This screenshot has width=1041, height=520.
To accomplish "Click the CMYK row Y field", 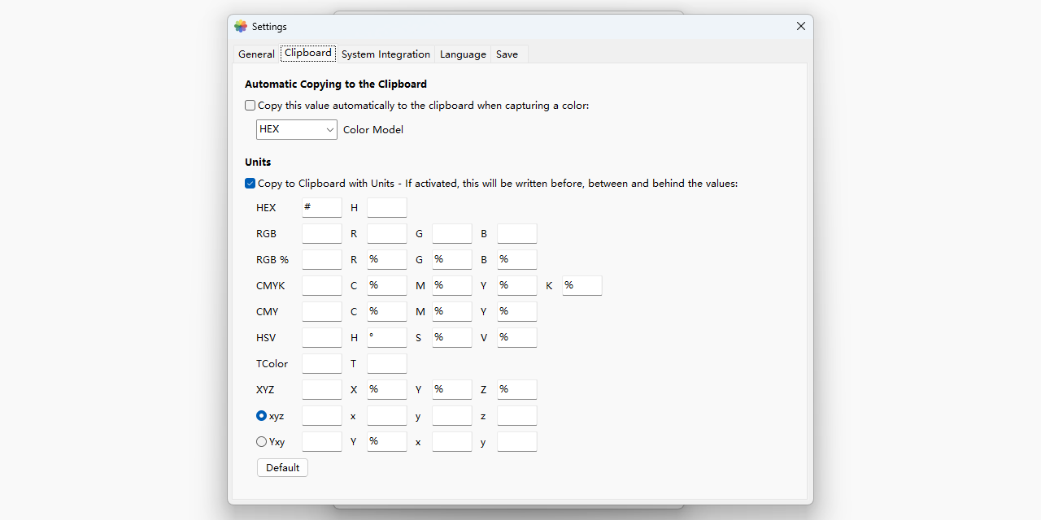I will [x=517, y=286].
